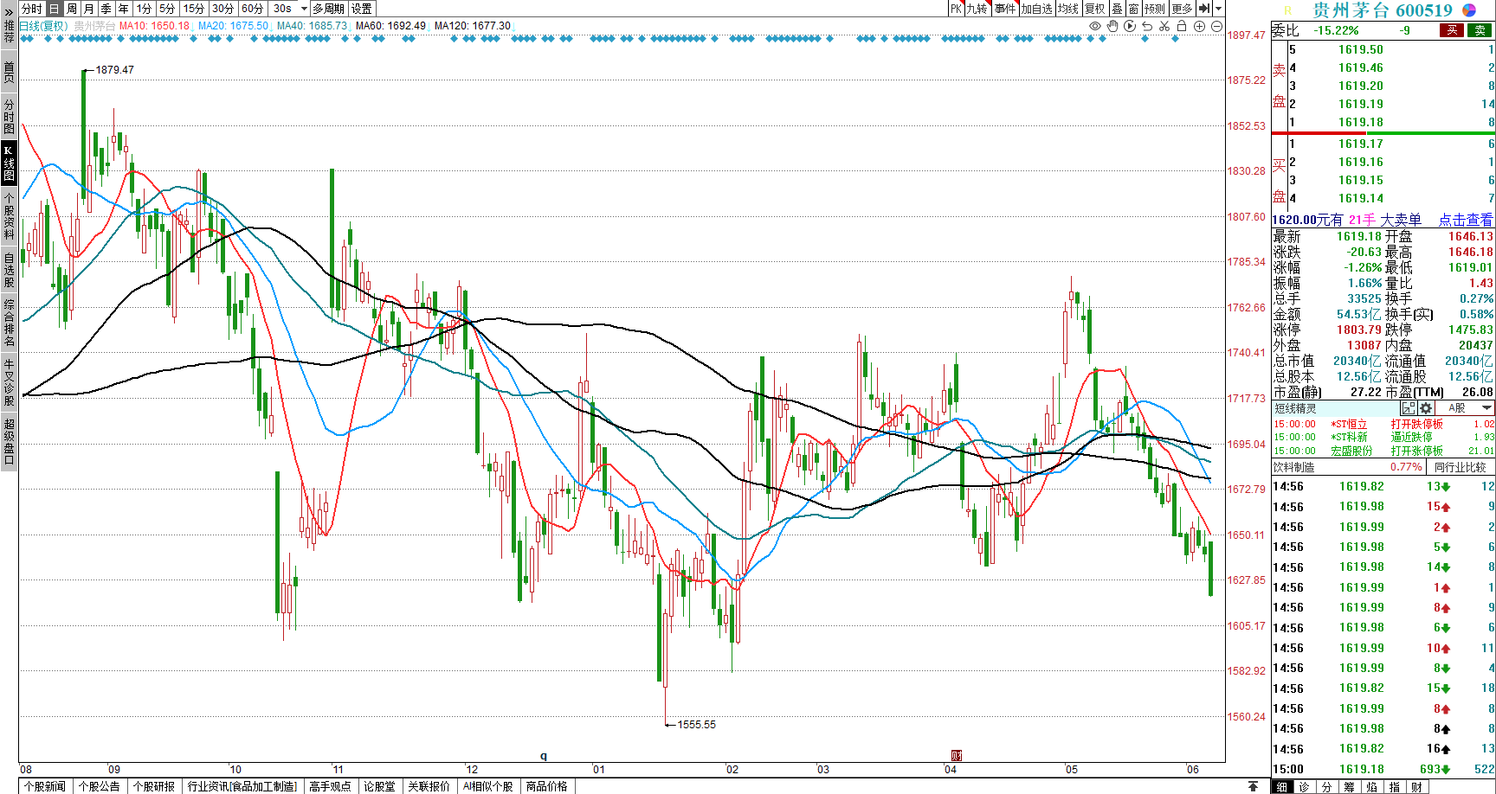Open the 个股新闻 bottom tab
Screen dimensions: 1496x794
(x=45, y=786)
